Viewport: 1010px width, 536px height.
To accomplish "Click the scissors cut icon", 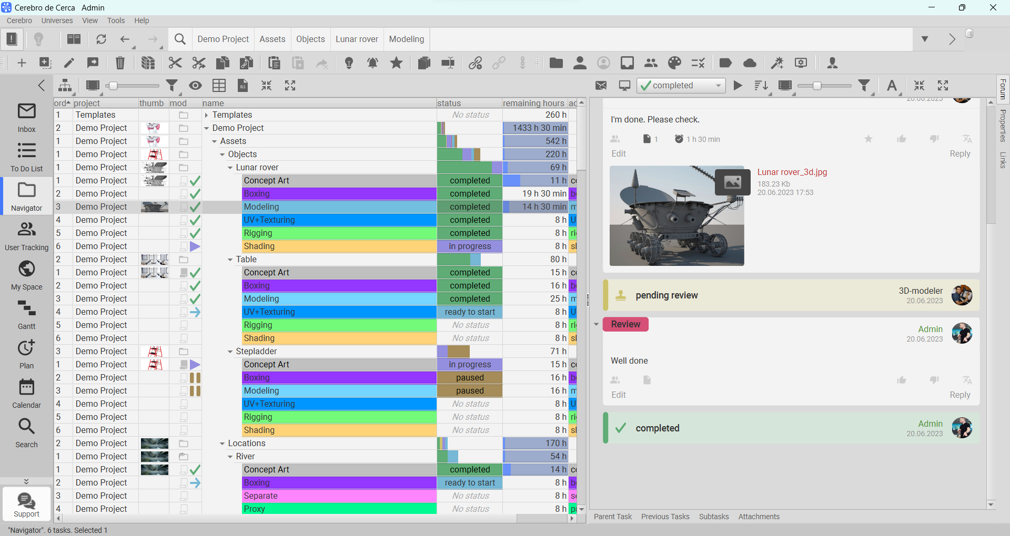I will coord(175,63).
